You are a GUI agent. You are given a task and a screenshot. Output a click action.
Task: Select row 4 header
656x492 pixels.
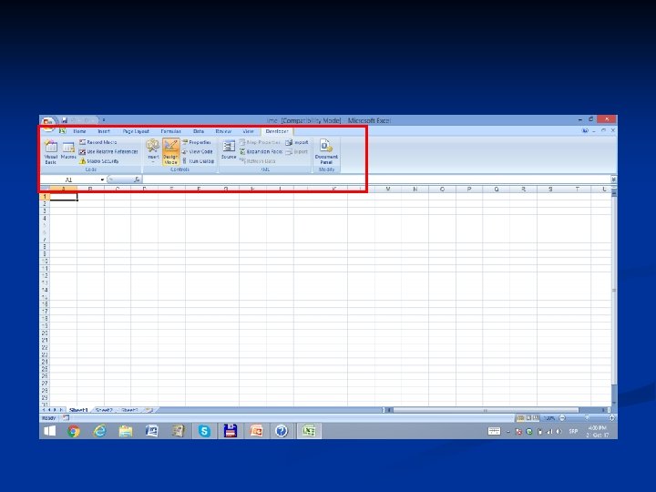click(45, 218)
